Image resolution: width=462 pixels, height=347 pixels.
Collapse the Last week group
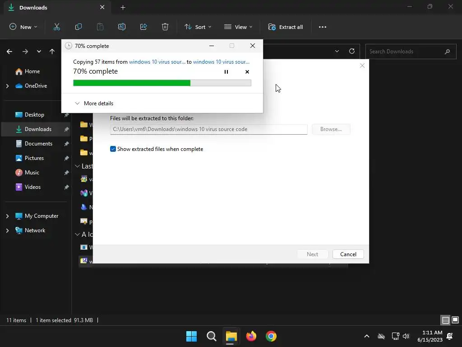click(x=77, y=166)
